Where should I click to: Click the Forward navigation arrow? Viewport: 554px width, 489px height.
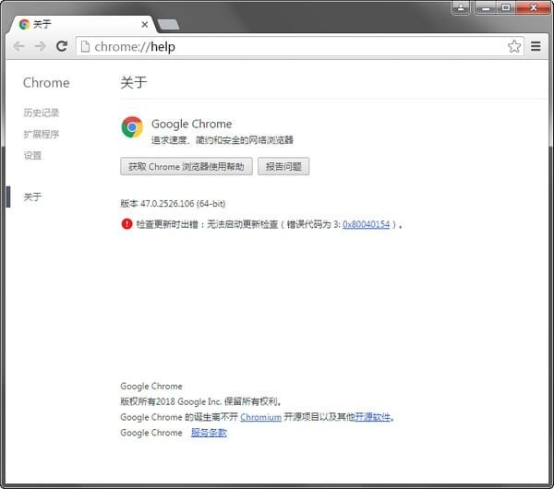40,46
